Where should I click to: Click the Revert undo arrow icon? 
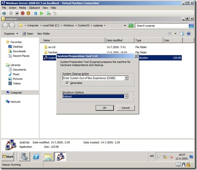point(54,13)
